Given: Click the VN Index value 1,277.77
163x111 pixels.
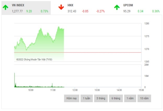Looking at the screenshot, I should (x=17, y=11).
